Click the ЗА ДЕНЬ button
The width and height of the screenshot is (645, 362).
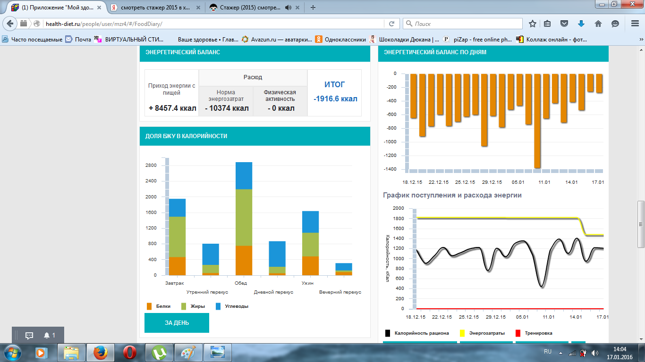click(x=177, y=323)
